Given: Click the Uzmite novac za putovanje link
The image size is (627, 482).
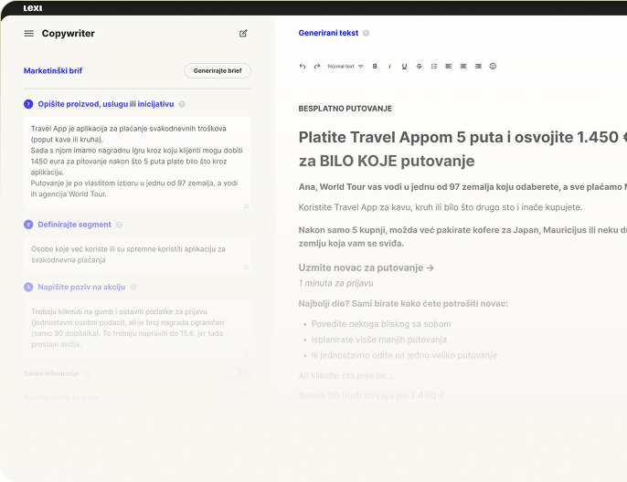Looking at the screenshot, I should pyautogui.click(x=366, y=267).
